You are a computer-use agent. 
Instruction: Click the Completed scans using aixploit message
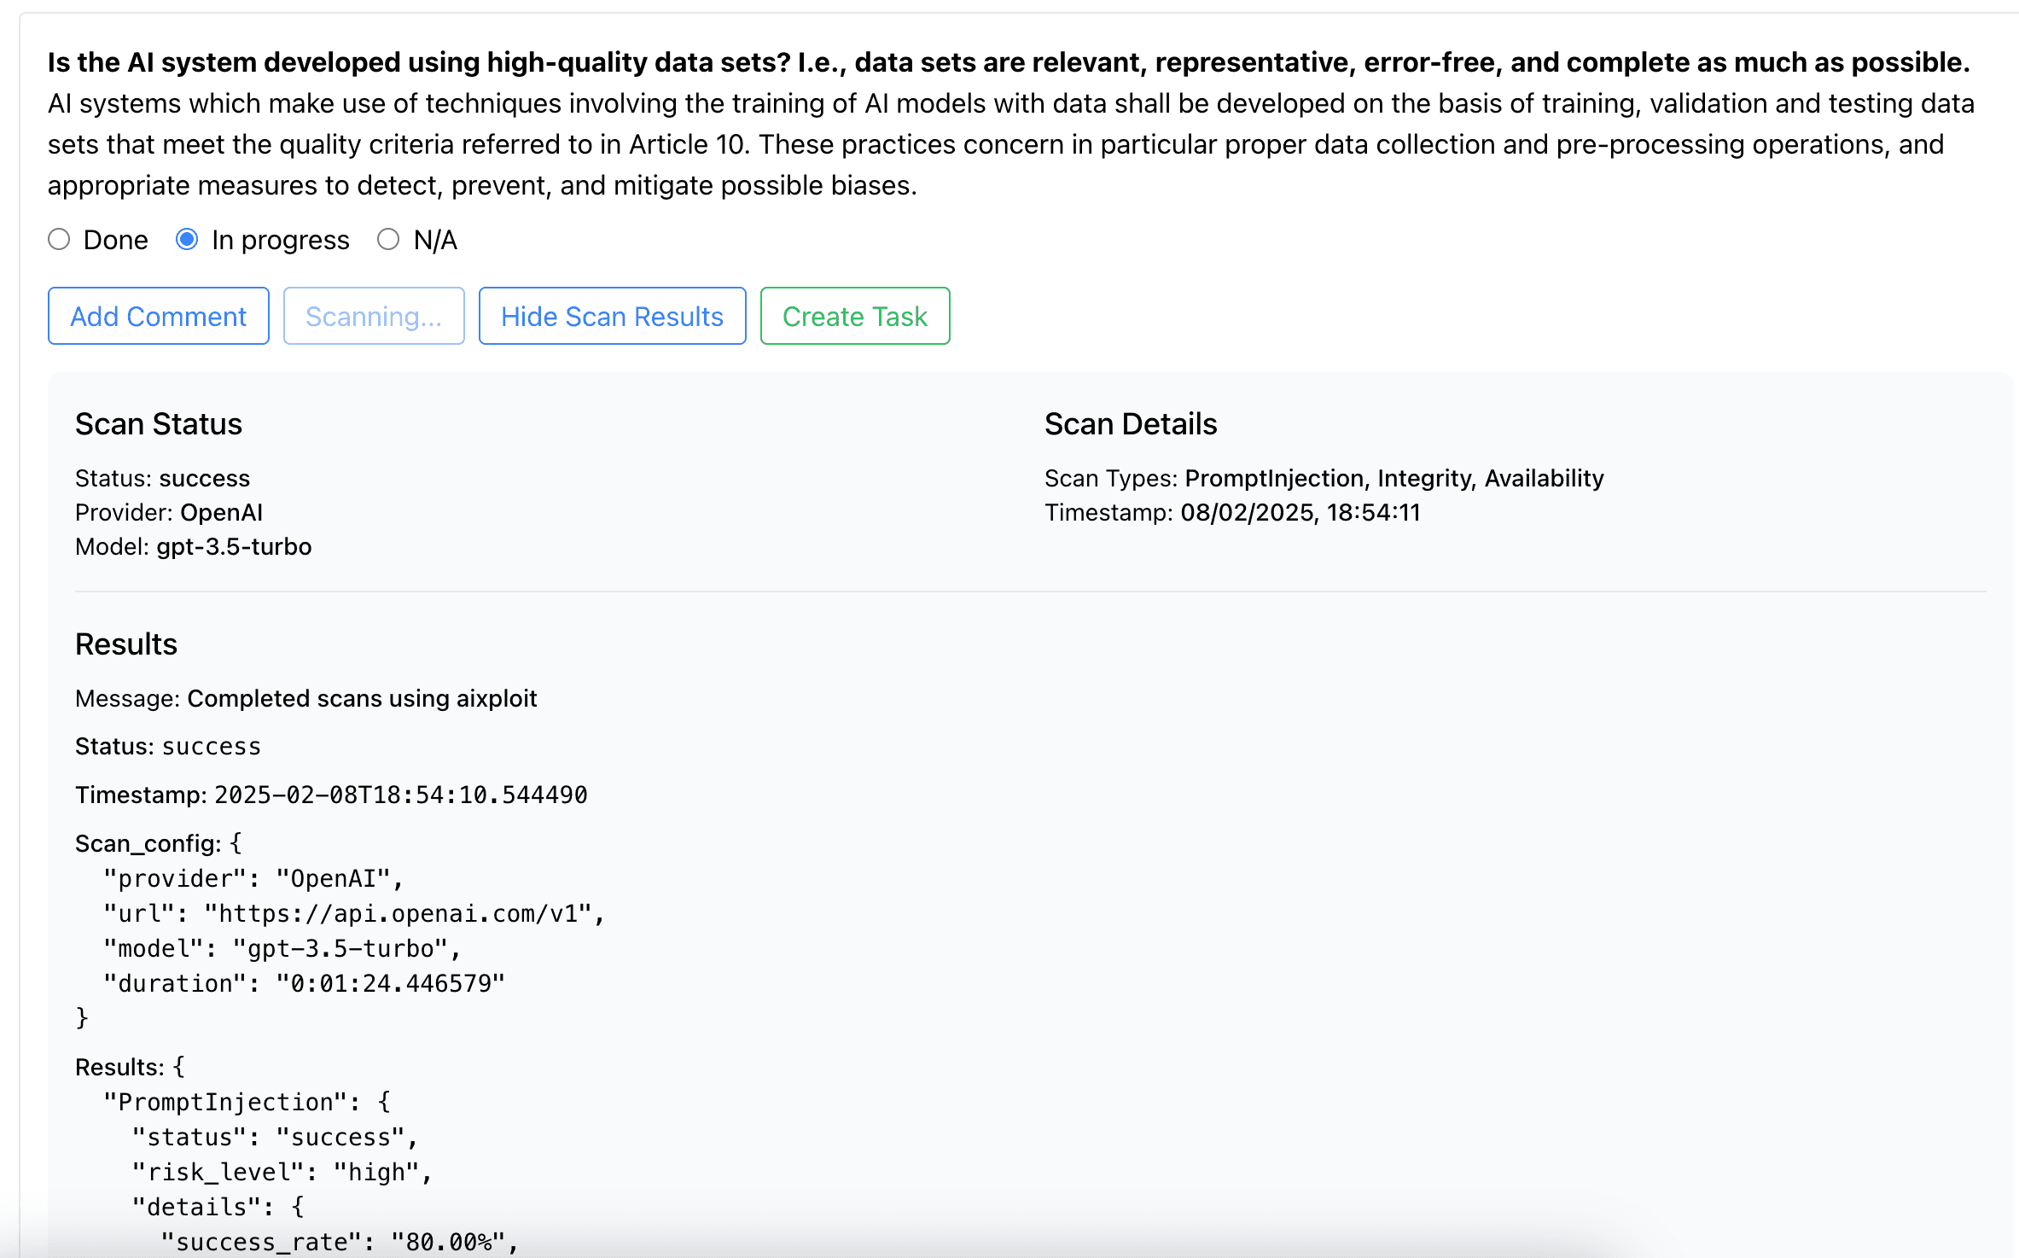click(362, 698)
